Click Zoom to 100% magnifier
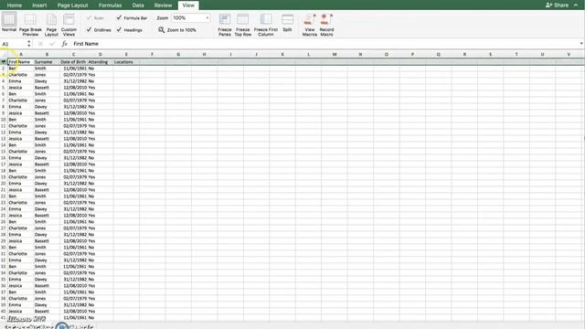Viewport: 585px width, 329px height. (161, 29)
